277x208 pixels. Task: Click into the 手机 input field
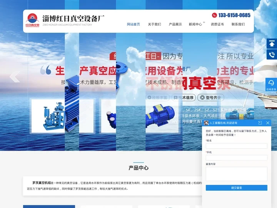(236, 158)
